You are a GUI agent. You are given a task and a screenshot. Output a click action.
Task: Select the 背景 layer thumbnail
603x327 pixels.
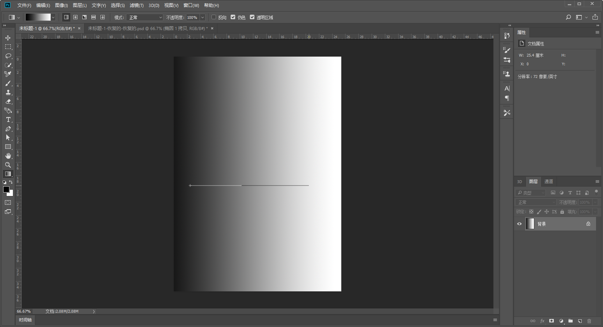pyautogui.click(x=530, y=224)
